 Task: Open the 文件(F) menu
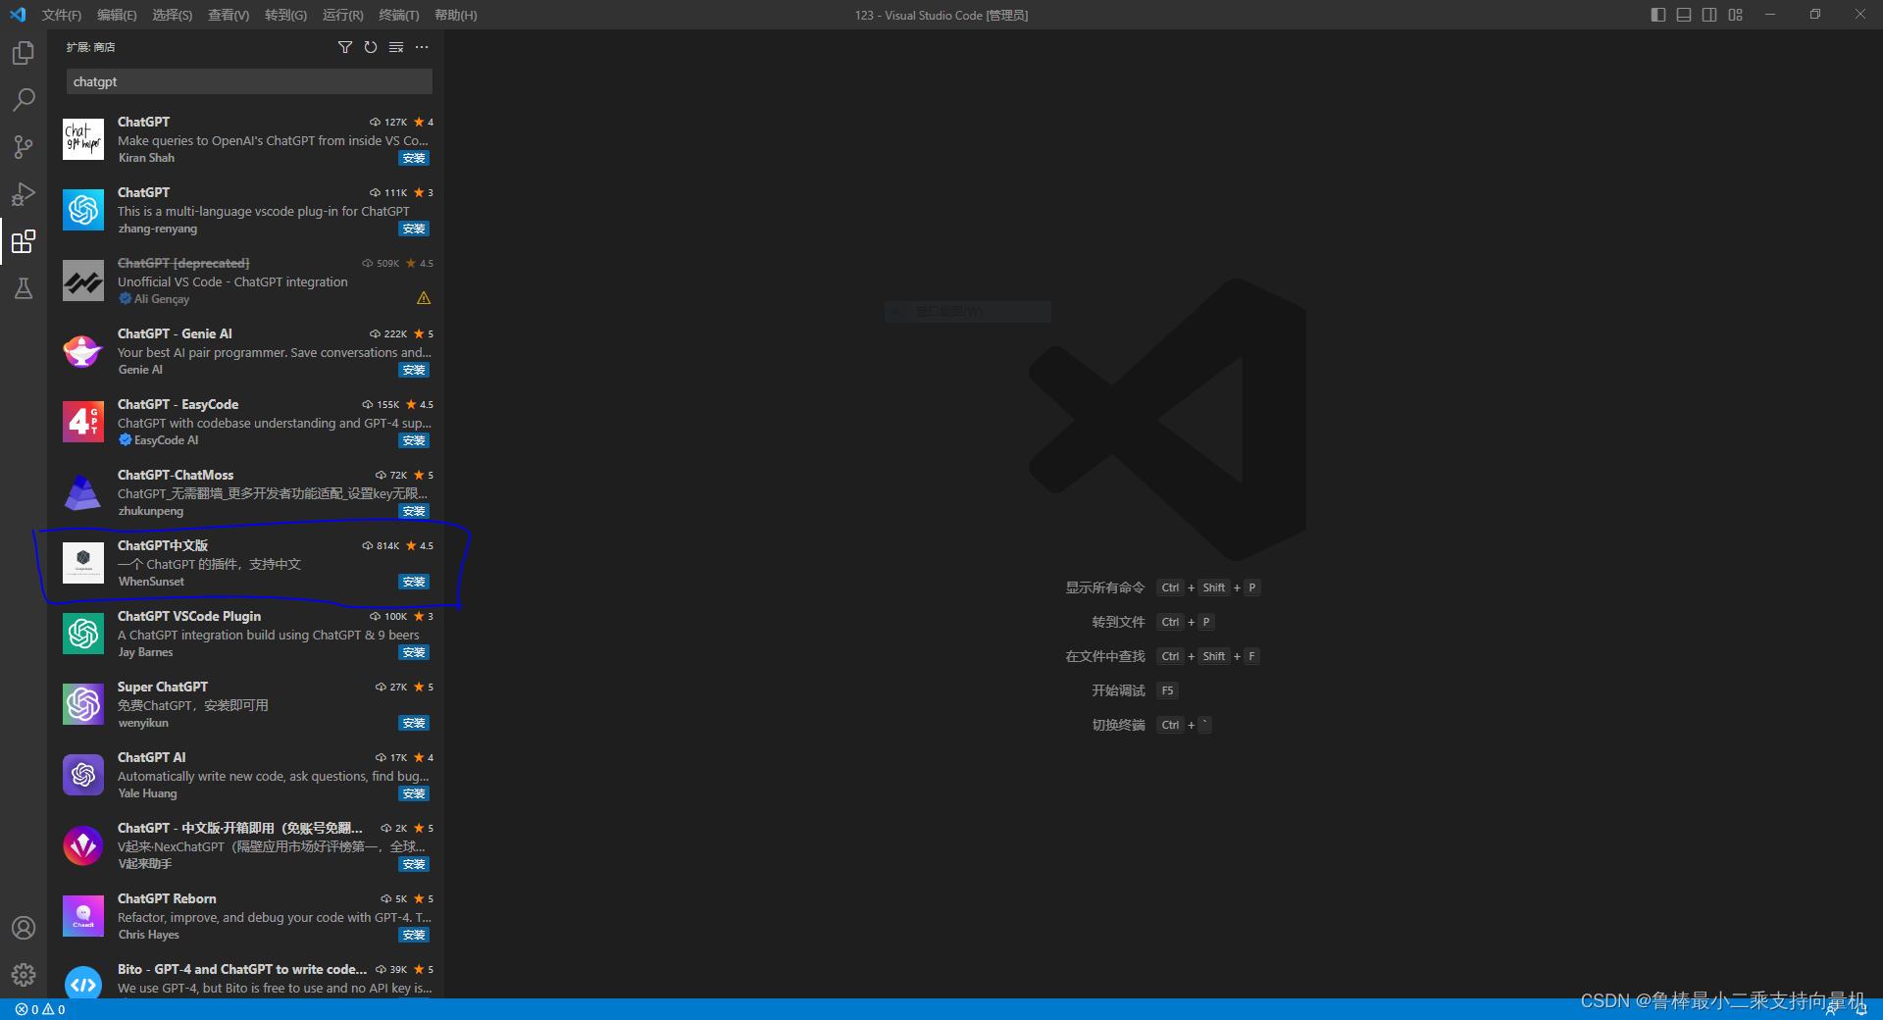62,15
